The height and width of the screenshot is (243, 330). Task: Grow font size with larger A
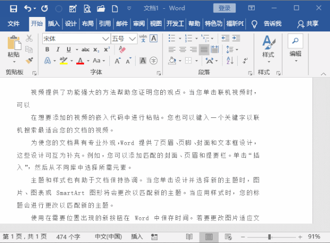point(118,61)
